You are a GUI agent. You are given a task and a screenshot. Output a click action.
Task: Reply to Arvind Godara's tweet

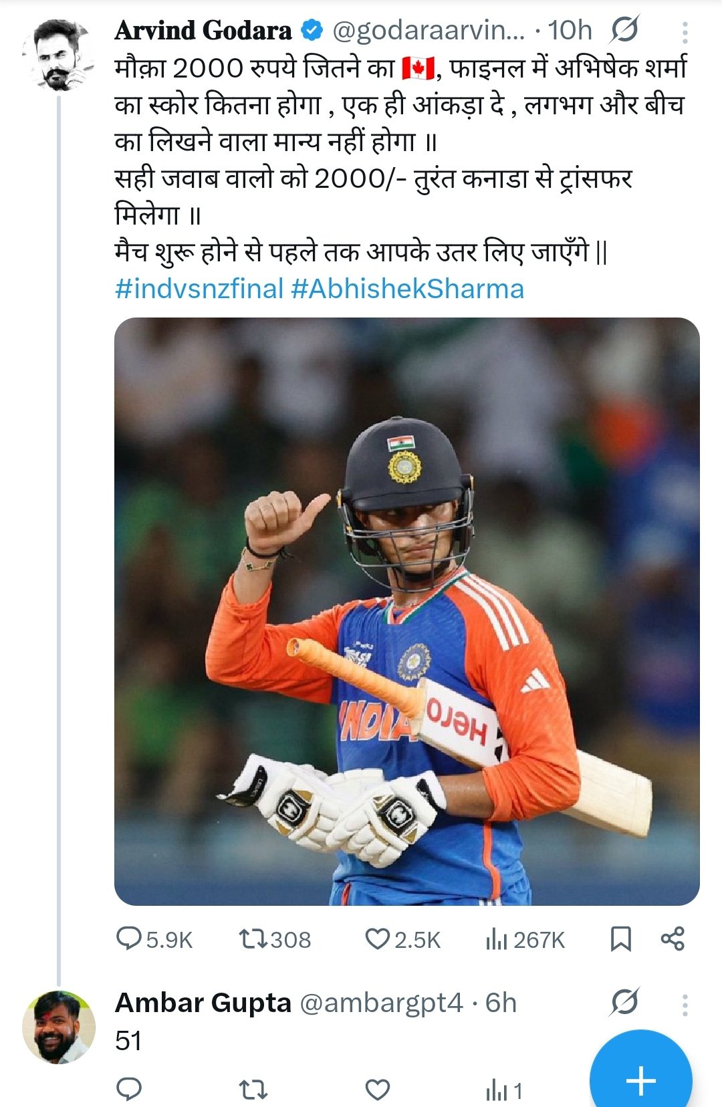(x=129, y=939)
